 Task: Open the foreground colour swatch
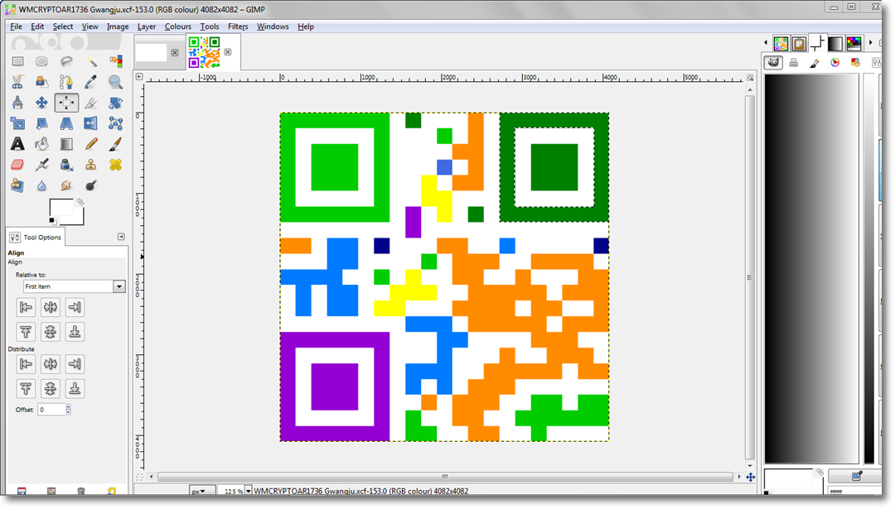60,208
